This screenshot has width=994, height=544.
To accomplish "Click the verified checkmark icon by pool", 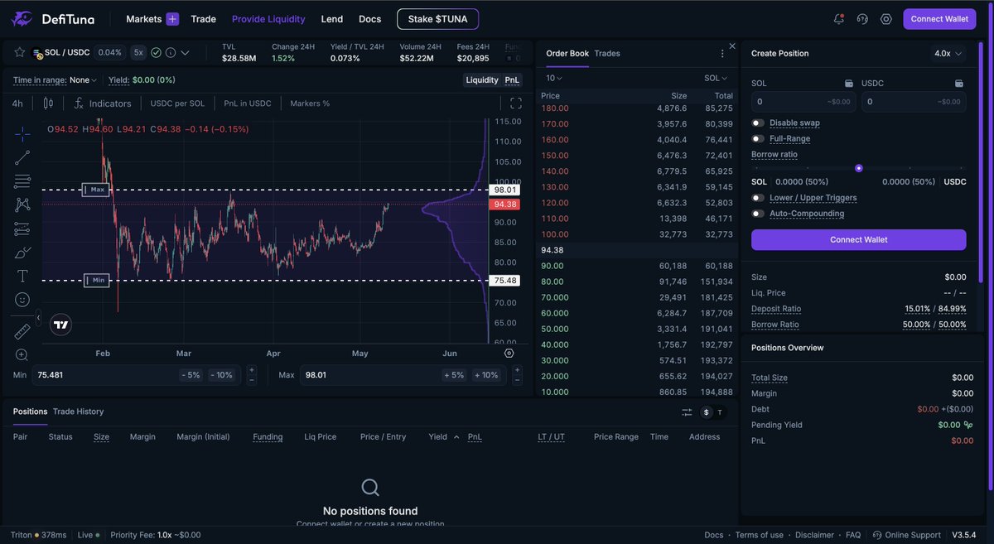I will click(156, 52).
